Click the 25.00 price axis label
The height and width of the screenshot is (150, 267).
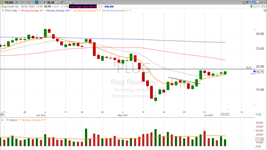pos(260,49)
